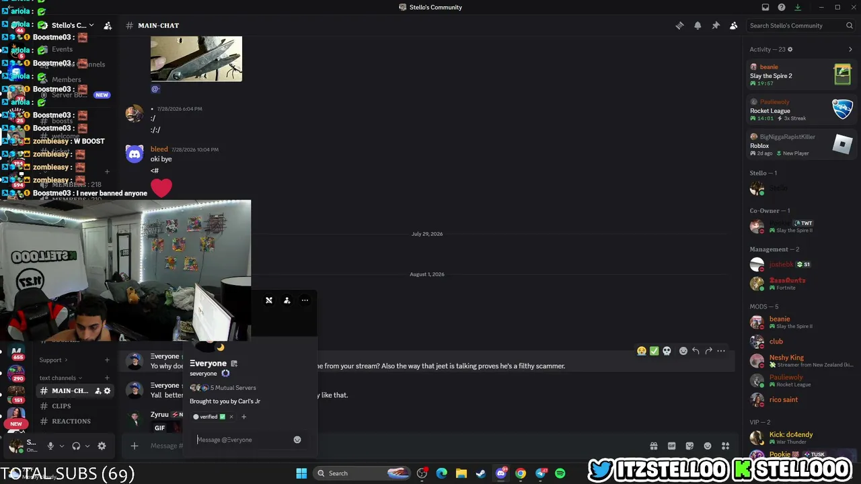Open Discord help
Viewport: 861px width, 484px height.
pyautogui.click(x=782, y=7)
